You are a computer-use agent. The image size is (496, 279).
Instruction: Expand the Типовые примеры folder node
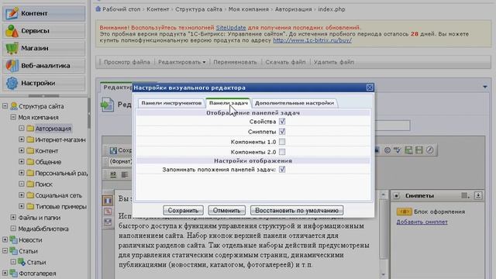[x=22, y=206]
